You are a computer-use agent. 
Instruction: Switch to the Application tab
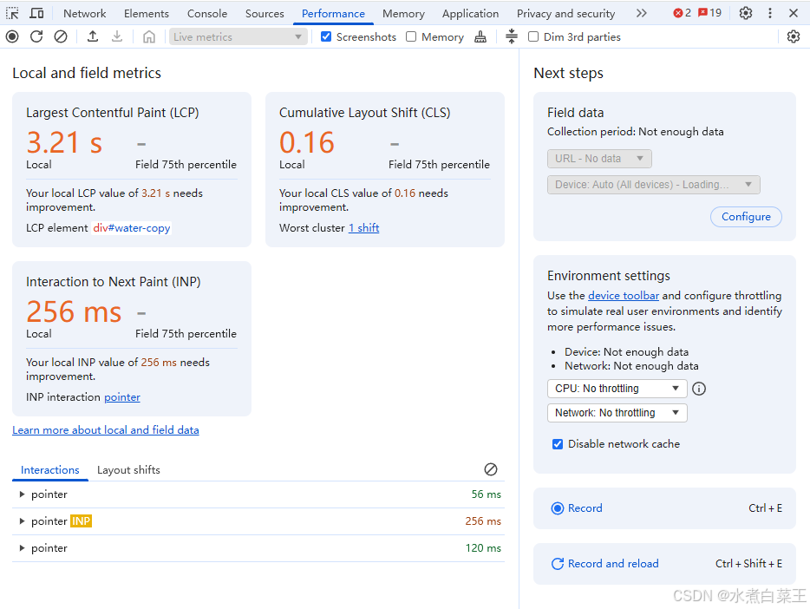[471, 13]
